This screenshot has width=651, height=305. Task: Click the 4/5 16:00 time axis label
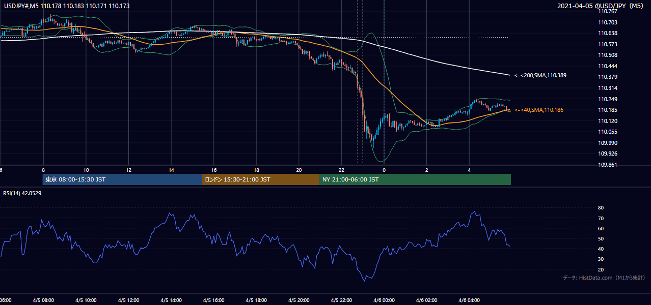(214, 300)
